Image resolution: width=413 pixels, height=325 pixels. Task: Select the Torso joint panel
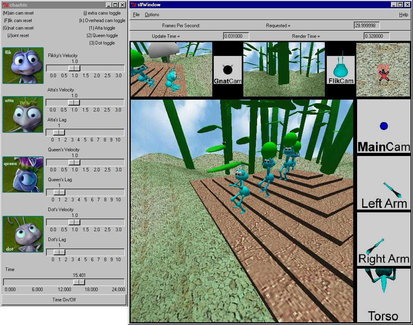pyautogui.click(x=383, y=295)
